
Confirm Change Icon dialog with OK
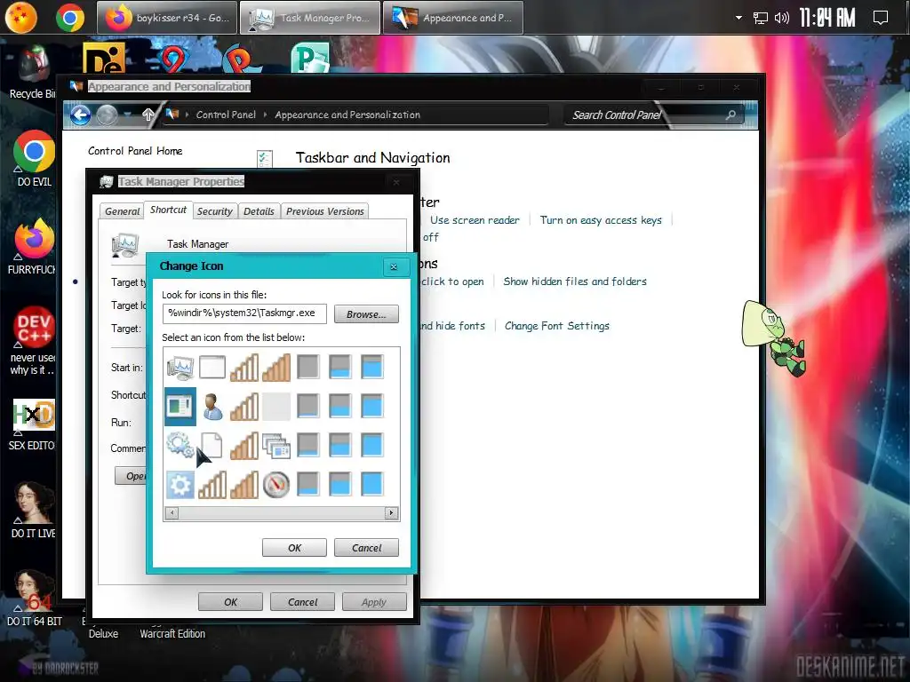click(x=294, y=548)
